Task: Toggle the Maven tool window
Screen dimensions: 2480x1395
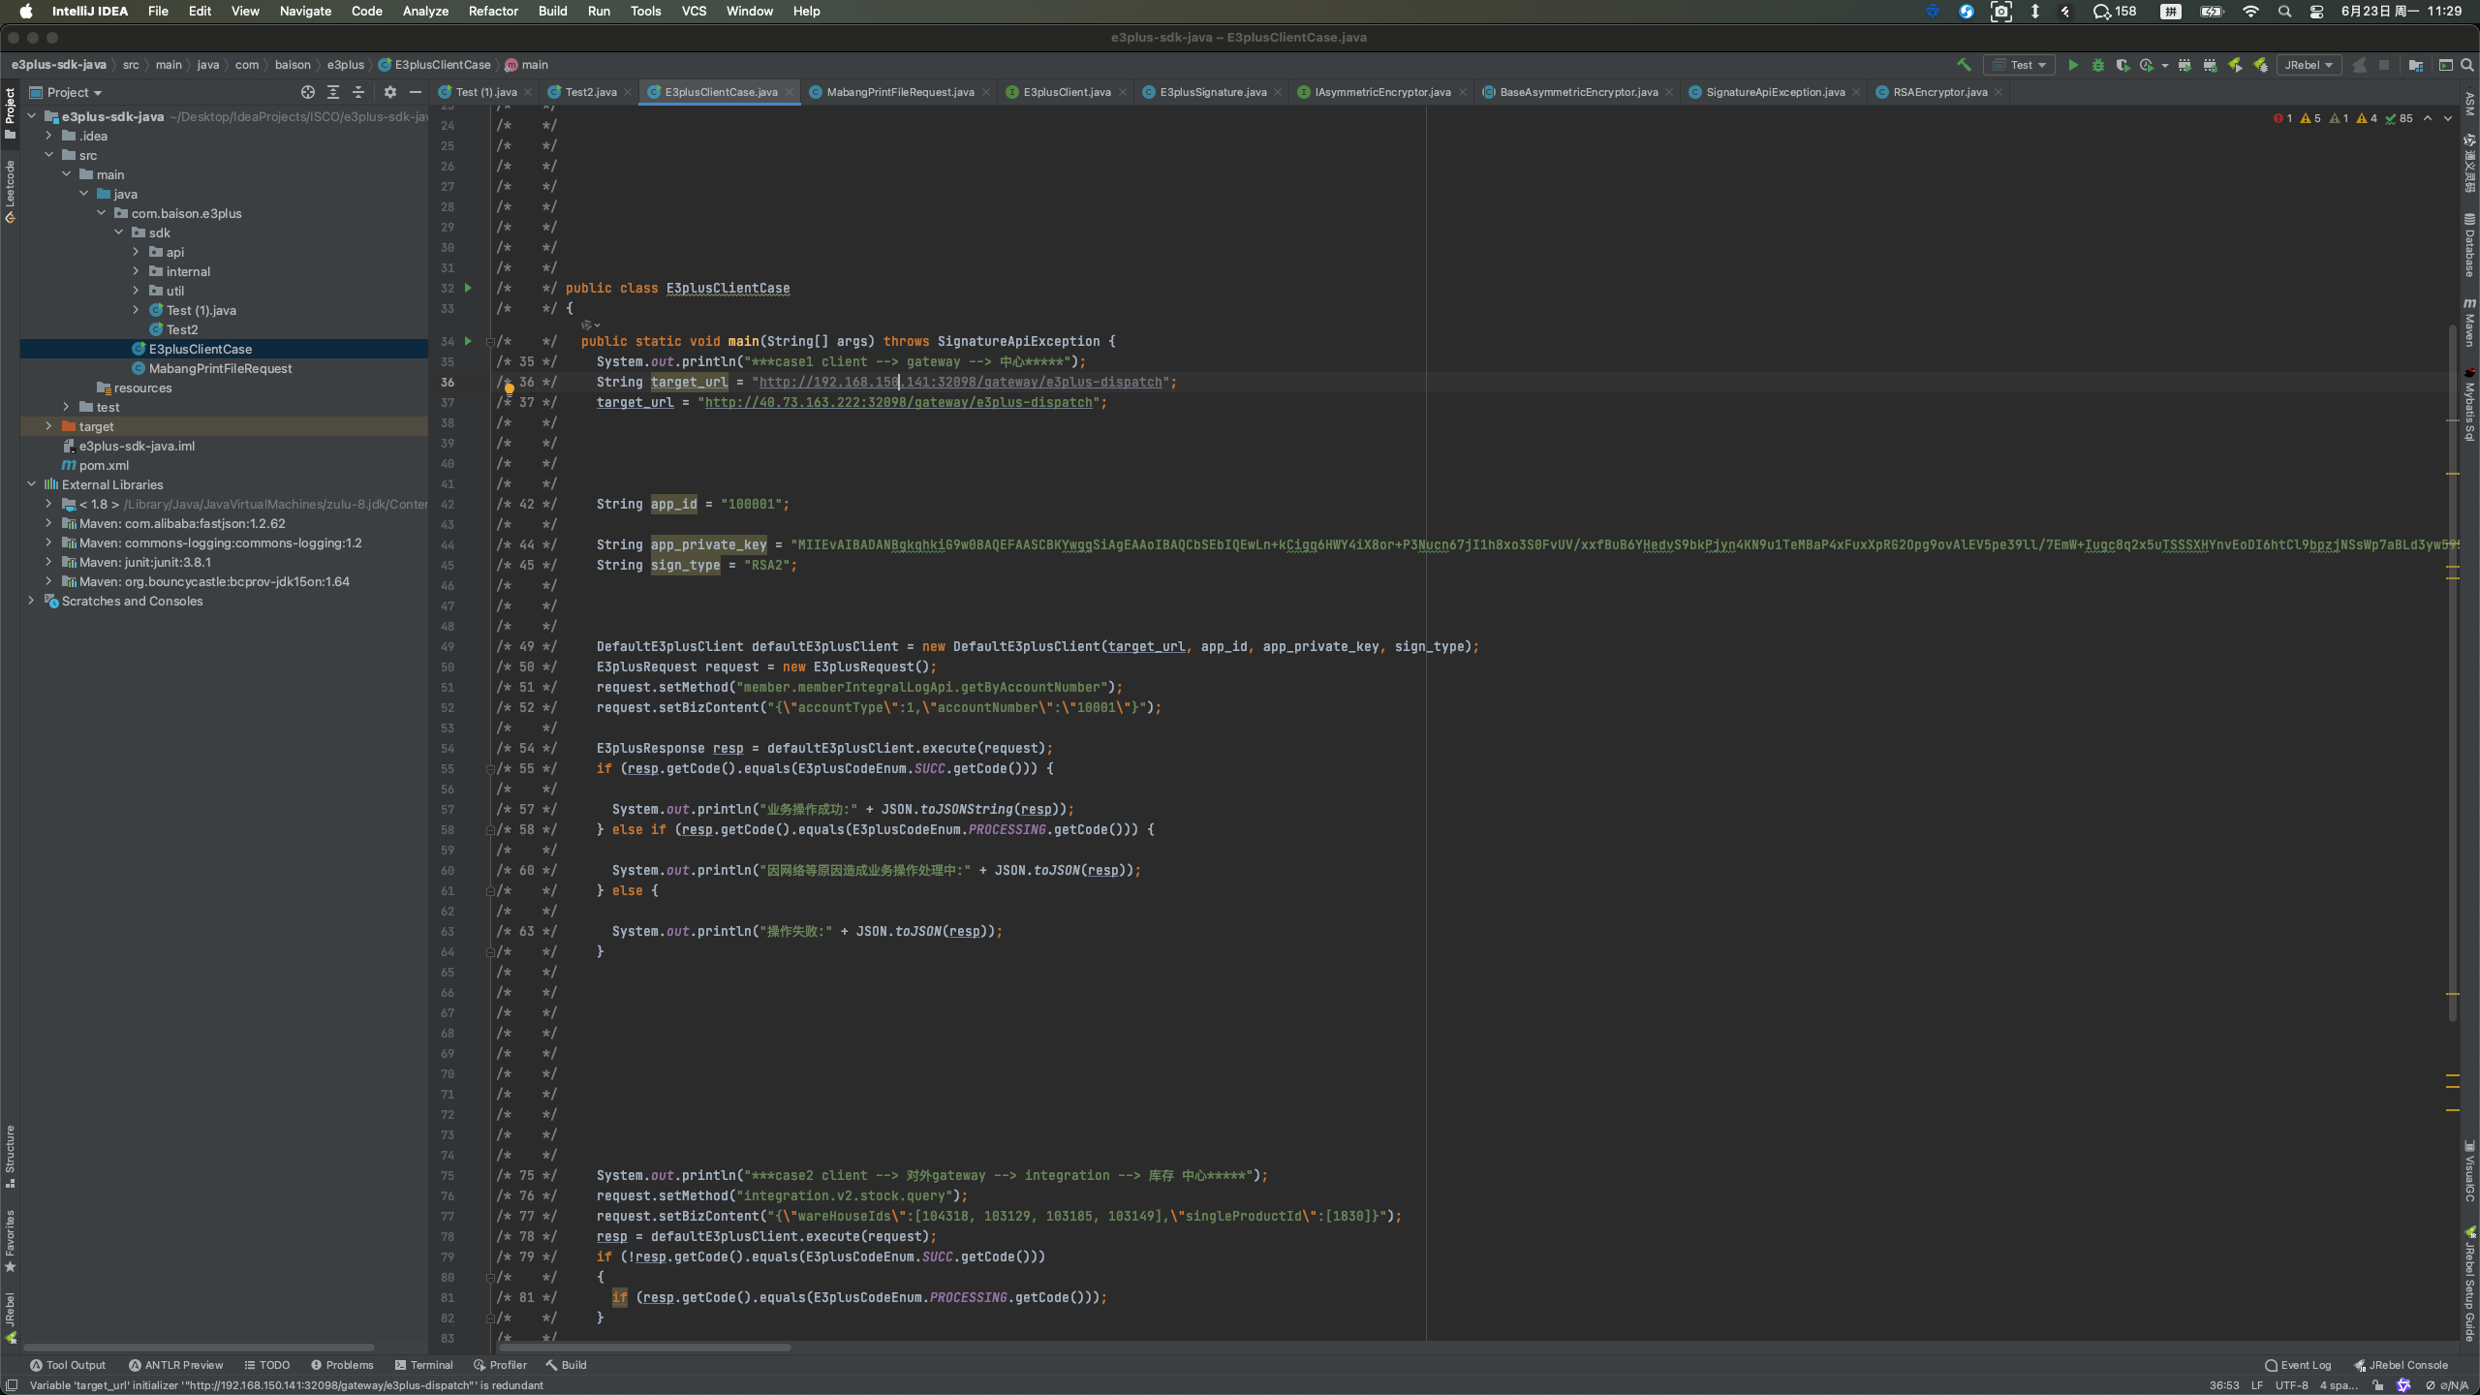Action: pos(2469,323)
